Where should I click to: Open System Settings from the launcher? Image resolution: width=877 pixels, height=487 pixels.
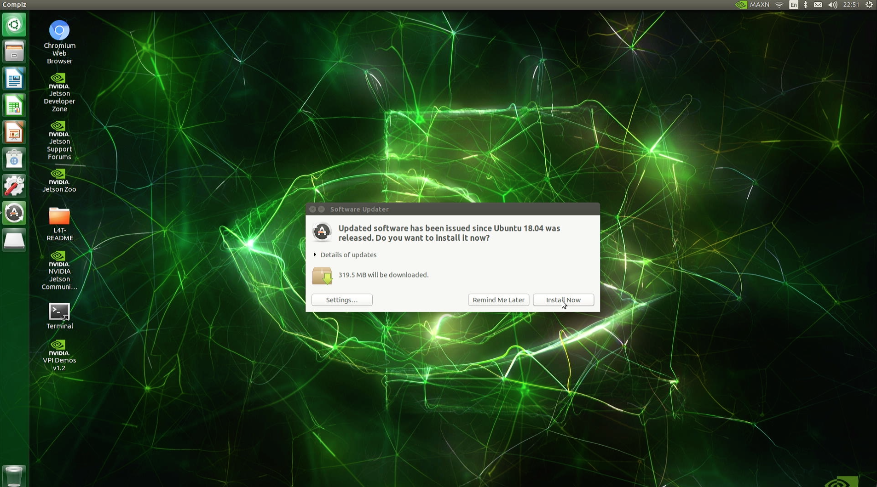tap(14, 186)
